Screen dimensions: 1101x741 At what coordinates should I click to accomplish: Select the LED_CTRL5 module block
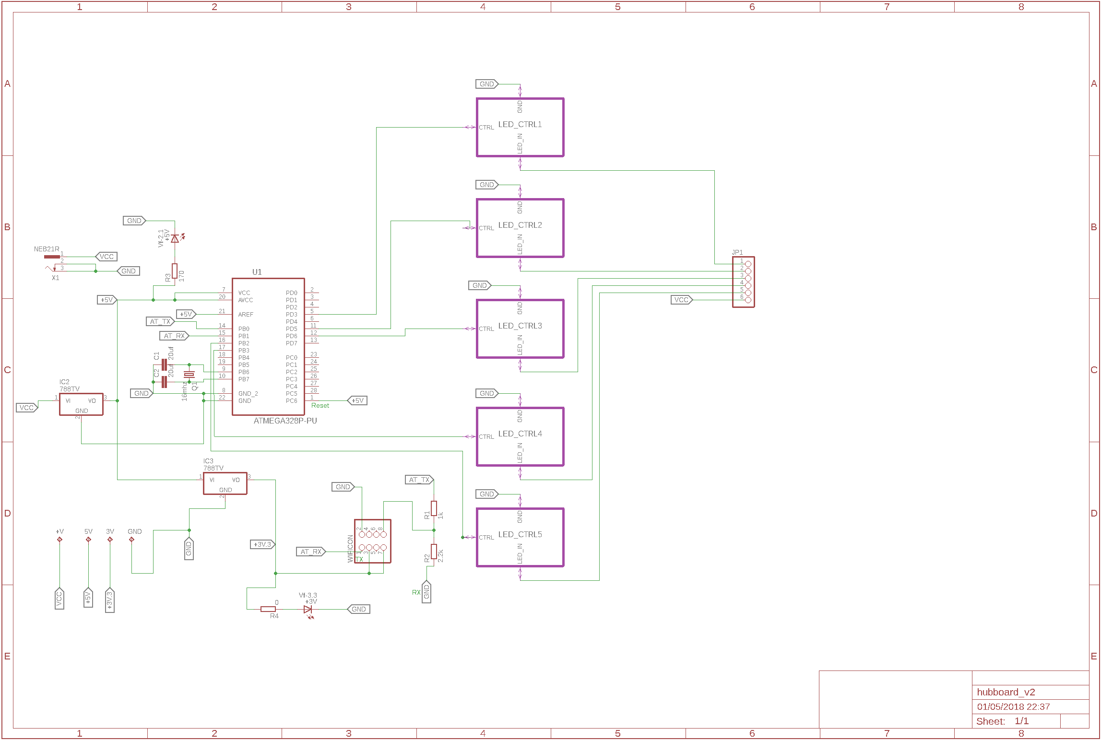point(520,537)
